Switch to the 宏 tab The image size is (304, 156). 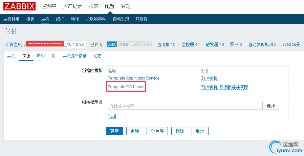pyautogui.click(x=53, y=56)
